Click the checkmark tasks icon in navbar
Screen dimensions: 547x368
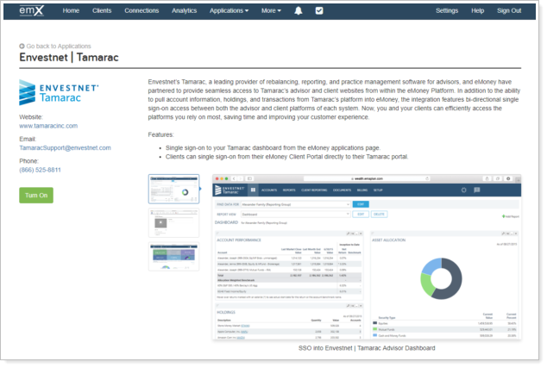[319, 10]
